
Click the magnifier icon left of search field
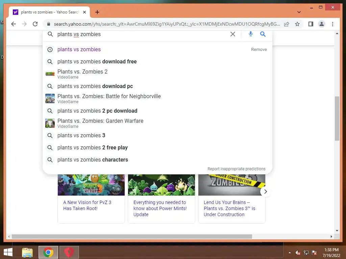(50, 34)
